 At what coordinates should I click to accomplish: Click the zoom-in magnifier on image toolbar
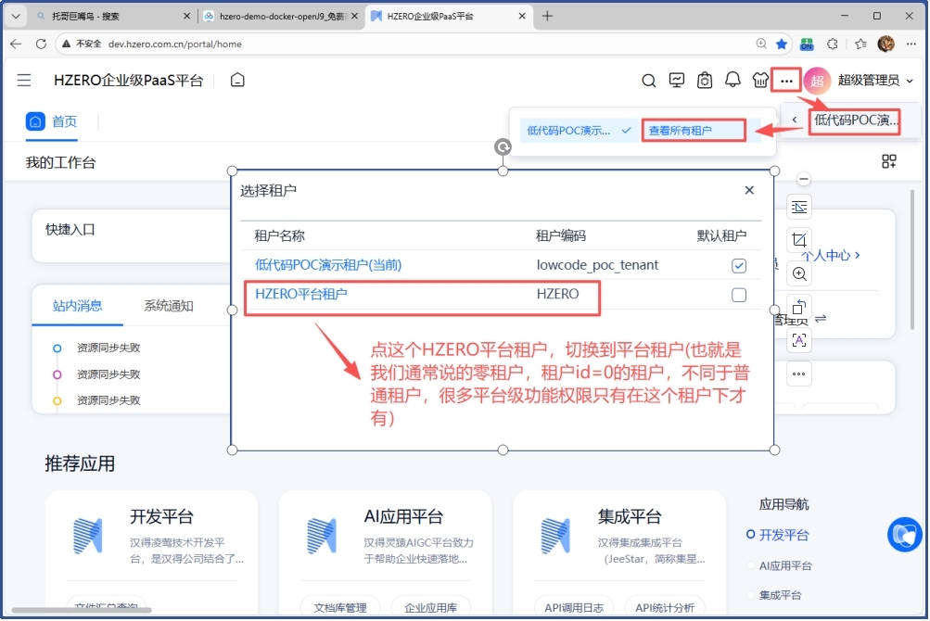pyautogui.click(x=799, y=273)
